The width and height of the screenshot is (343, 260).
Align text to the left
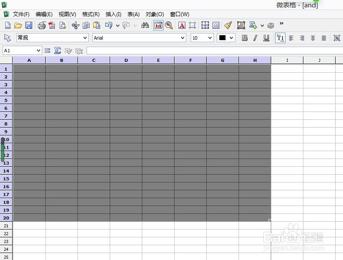(291, 38)
